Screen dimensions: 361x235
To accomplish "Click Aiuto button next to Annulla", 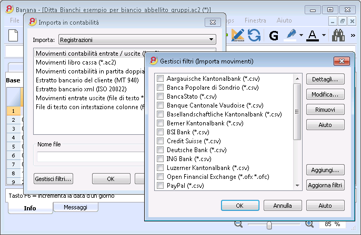I will (x=325, y=206).
